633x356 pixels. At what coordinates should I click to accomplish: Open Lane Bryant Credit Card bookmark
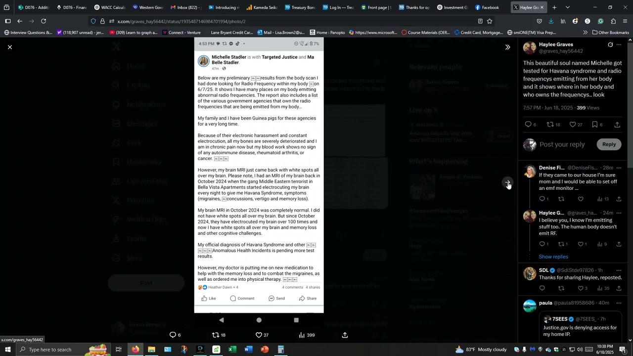[231, 33]
